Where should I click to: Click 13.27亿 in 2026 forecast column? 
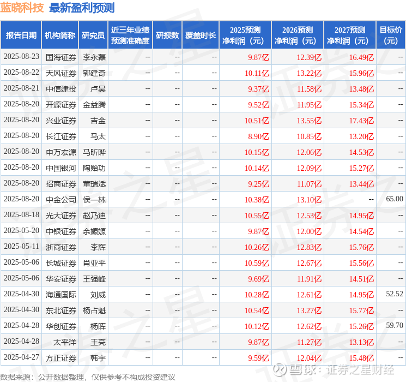(309, 311)
